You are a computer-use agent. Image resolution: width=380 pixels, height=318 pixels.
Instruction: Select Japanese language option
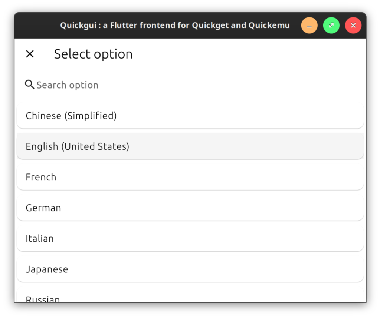click(x=190, y=269)
